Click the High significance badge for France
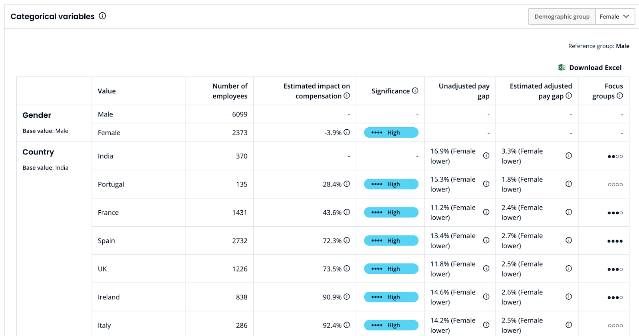The height and width of the screenshot is (336, 639). point(391,212)
